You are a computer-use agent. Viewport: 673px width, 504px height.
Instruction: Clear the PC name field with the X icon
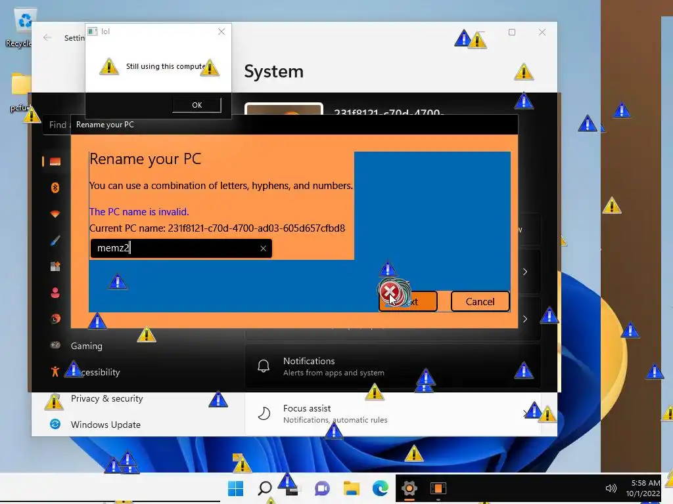click(263, 249)
